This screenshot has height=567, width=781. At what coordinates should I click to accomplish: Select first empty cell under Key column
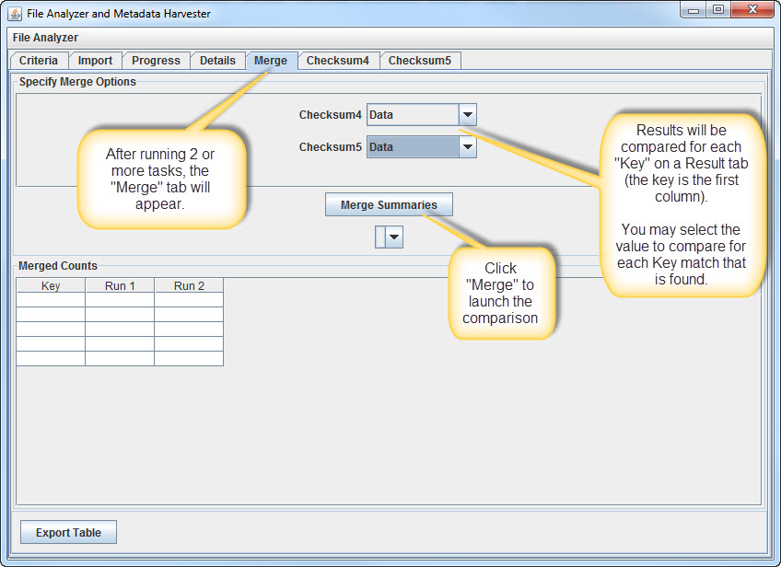(51, 300)
